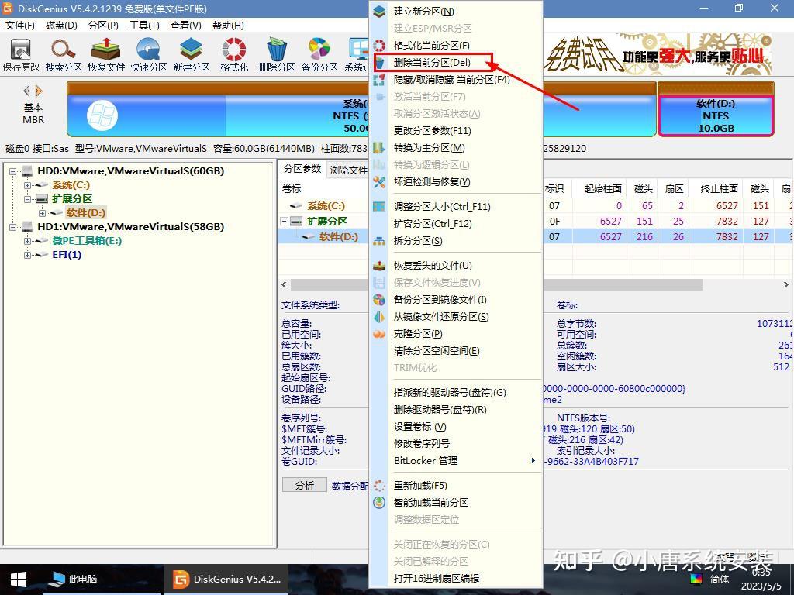
Task: Collapse the HD1 VMware disk tree node
Action: pos(12,227)
